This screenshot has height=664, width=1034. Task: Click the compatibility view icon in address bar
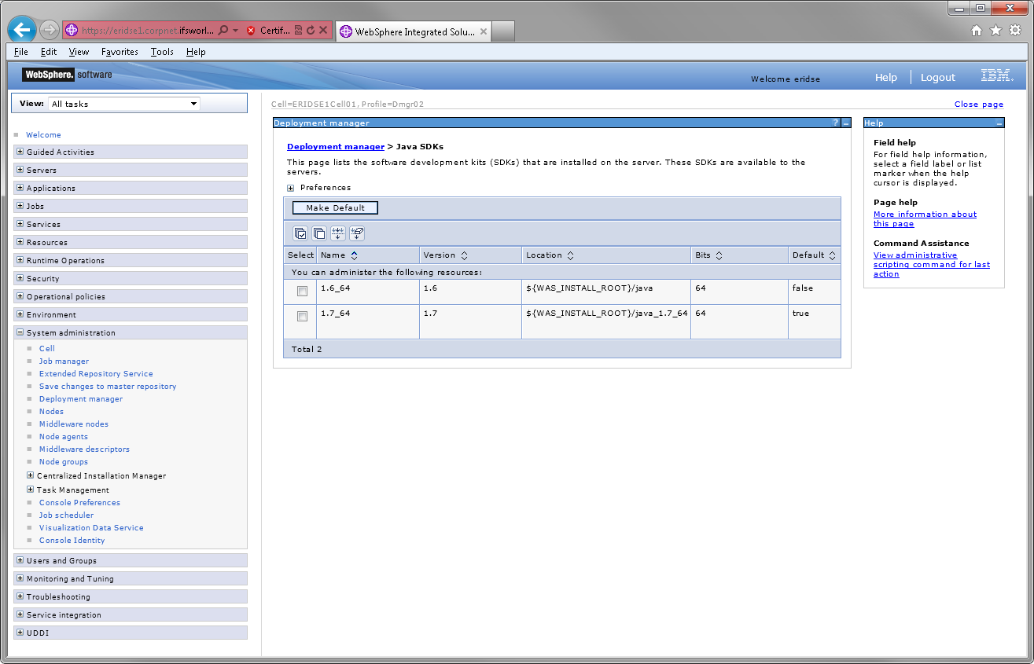[x=299, y=31]
